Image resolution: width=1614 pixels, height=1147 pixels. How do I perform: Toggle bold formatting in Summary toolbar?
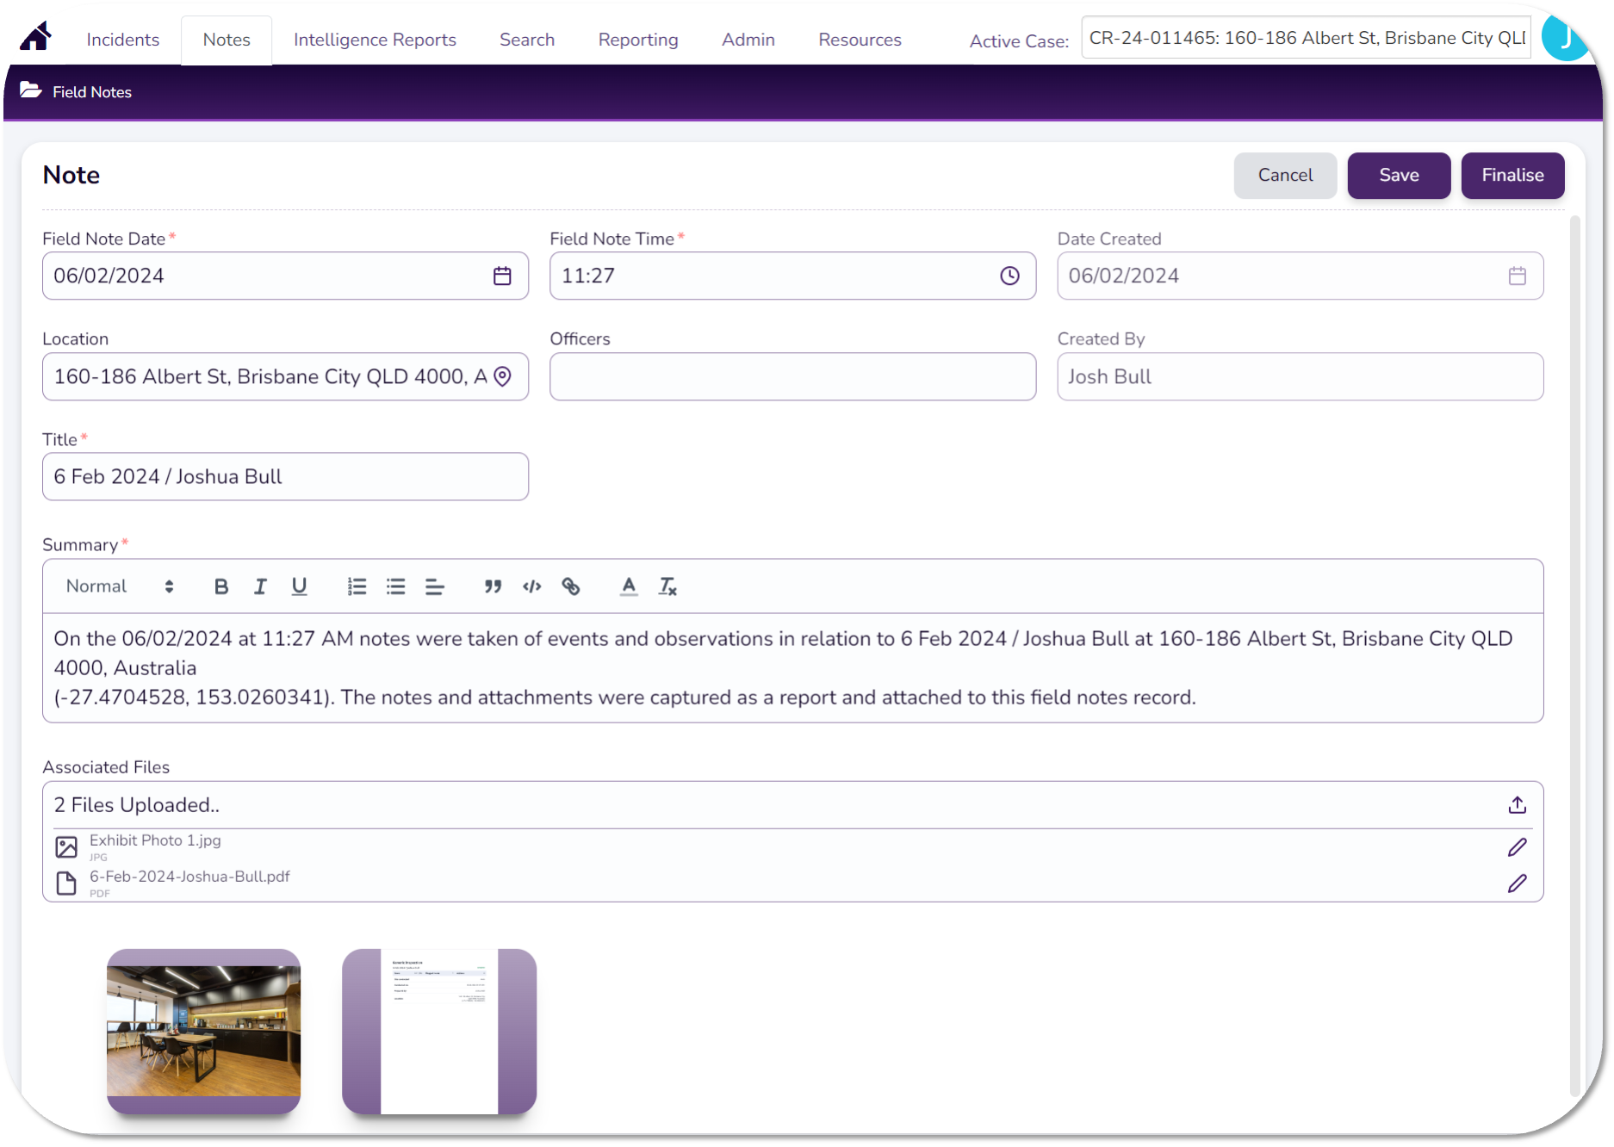pos(221,586)
